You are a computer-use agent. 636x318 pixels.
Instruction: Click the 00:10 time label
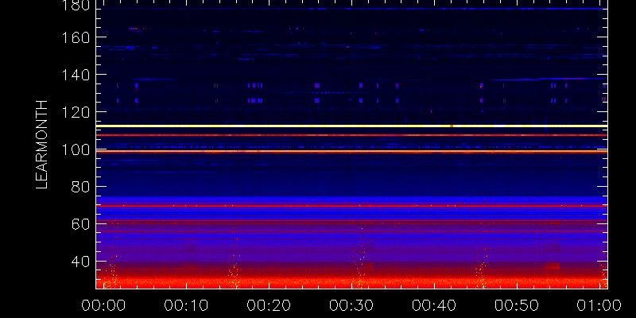pyautogui.click(x=186, y=305)
